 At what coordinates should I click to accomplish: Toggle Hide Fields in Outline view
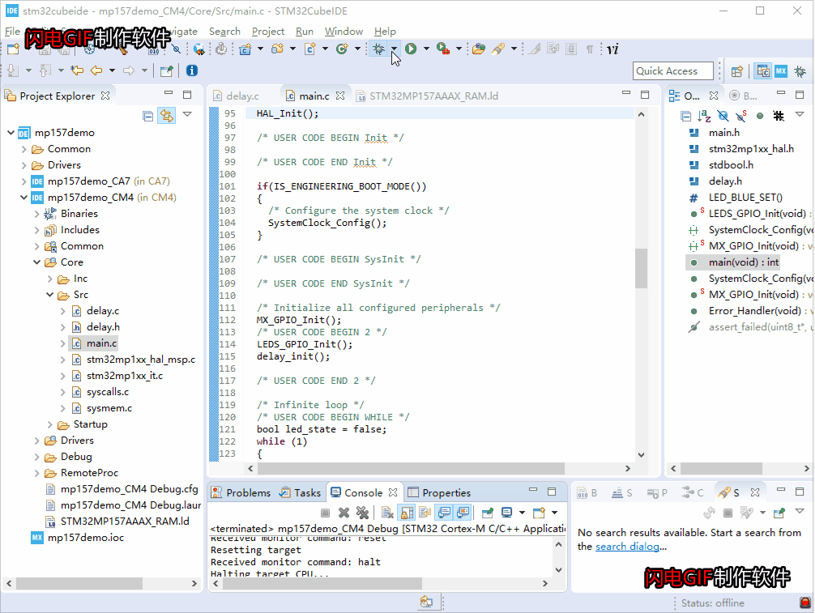tap(723, 116)
